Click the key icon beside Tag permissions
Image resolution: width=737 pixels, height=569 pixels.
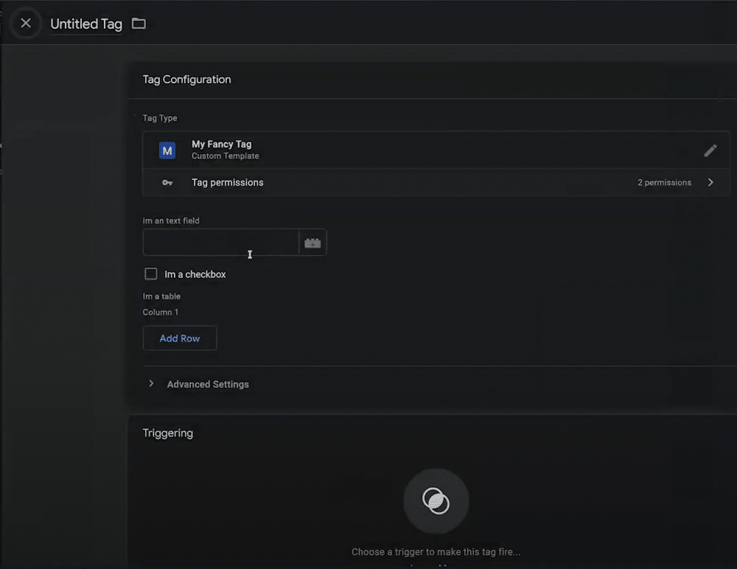pos(167,183)
